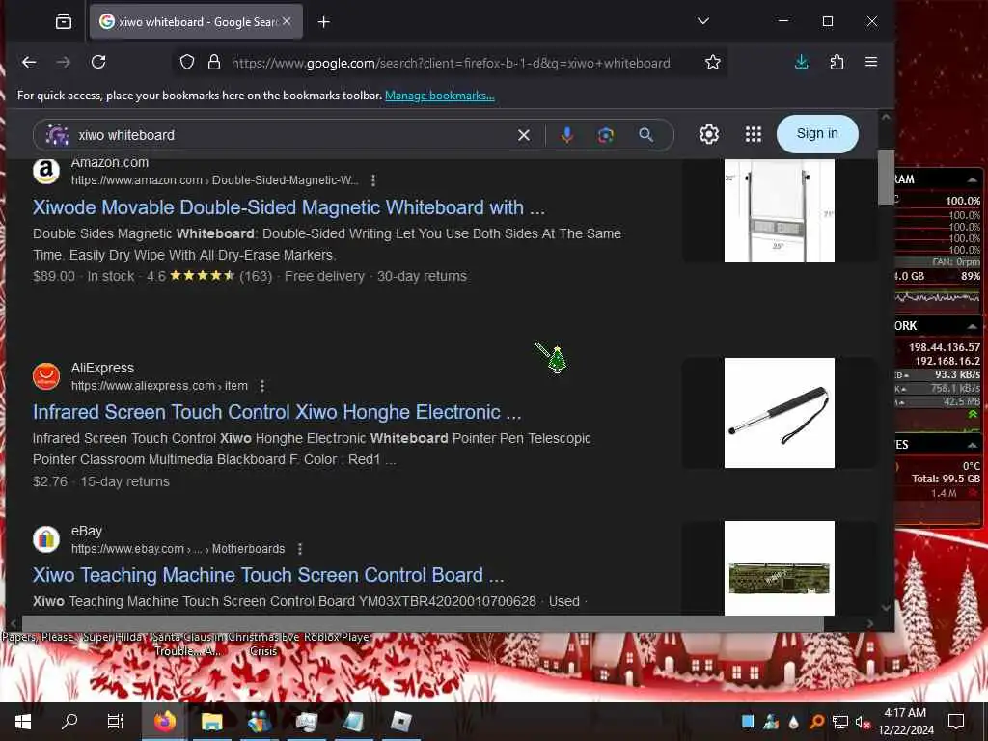Click the Google logo in search bar
Screen dimensions: 988x741
pyautogui.click(x=57, y=135)
